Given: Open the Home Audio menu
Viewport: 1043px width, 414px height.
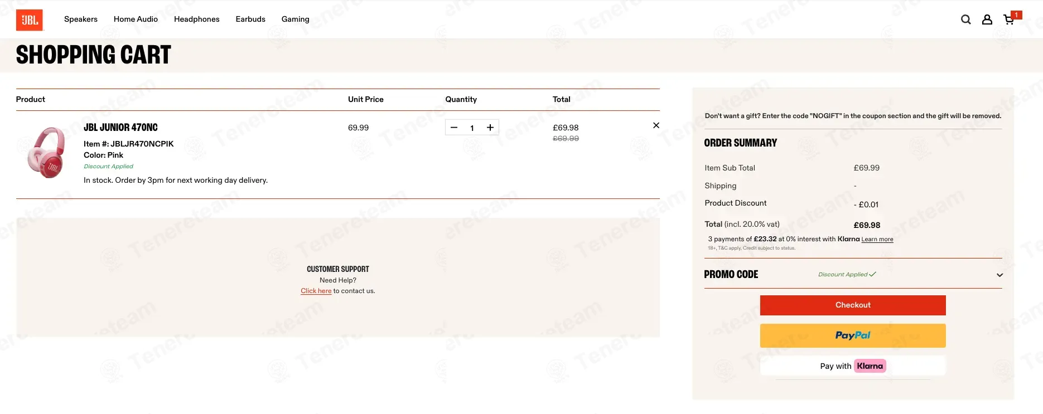Looking at the screenshot, I should click(x=136, y=19).
